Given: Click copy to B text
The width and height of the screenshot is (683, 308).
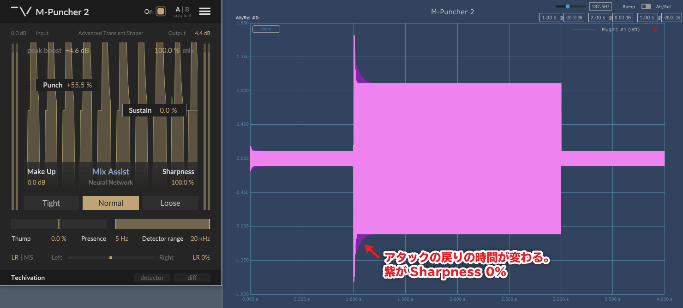Looking at the screenshot, I should (182, 16).
